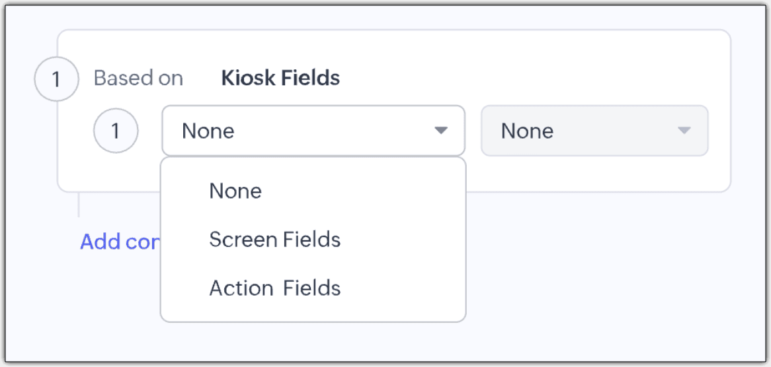Click the inner criteria row number 1 circle

(116, 131)
